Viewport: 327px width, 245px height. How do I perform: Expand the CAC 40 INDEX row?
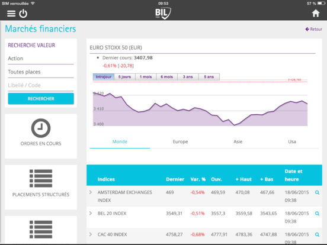click(91, 234)
